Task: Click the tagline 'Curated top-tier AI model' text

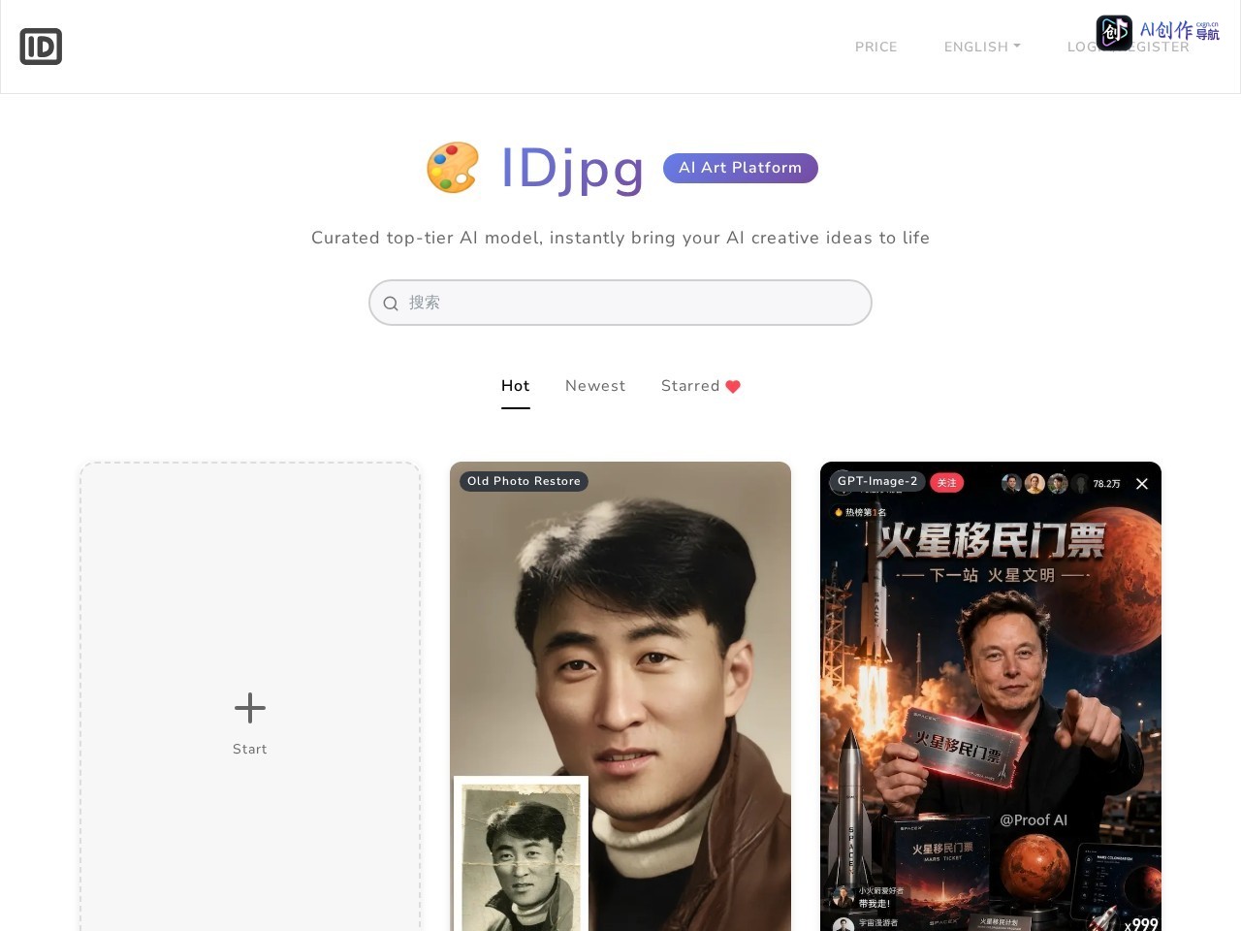Action: [620, 238]
